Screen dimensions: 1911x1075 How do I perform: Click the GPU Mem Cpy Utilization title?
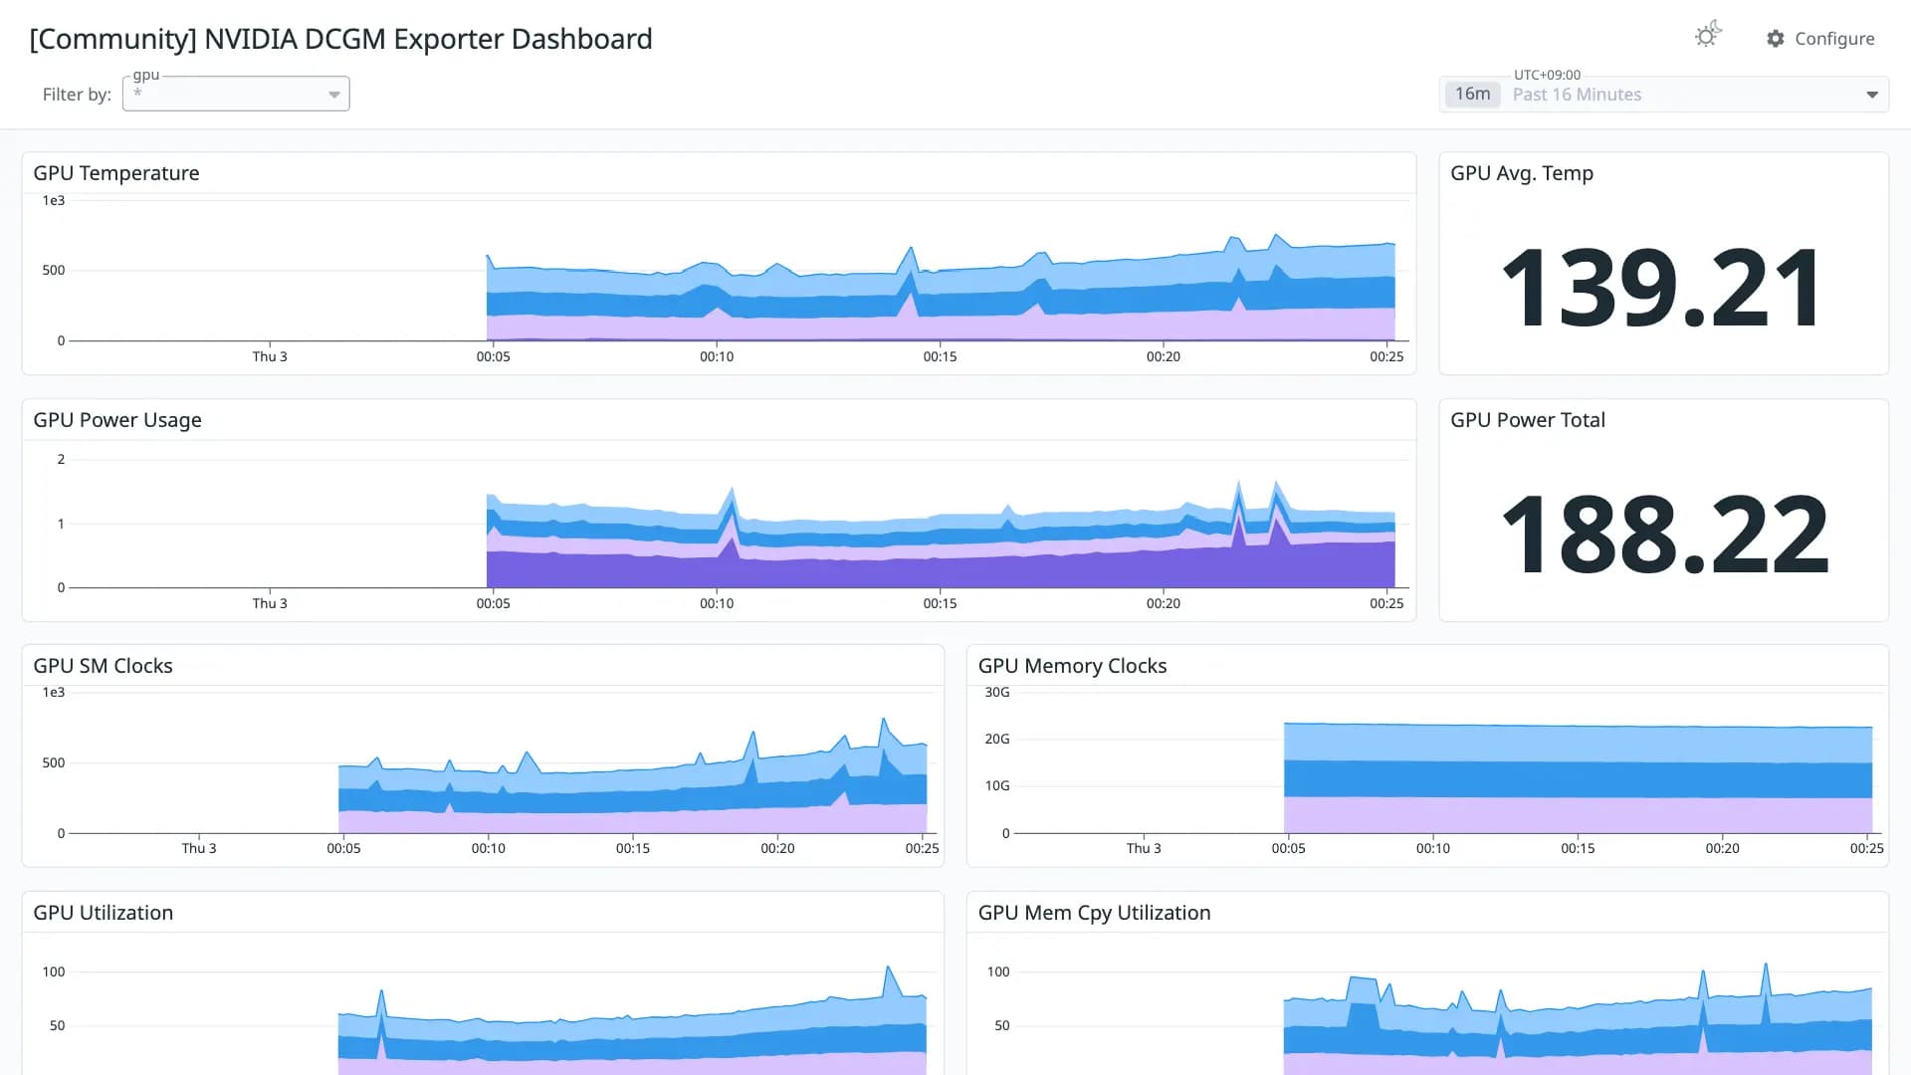click(1095, 913)
